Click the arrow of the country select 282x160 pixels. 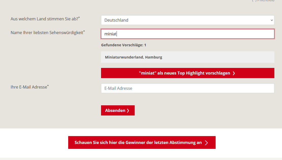272,20
